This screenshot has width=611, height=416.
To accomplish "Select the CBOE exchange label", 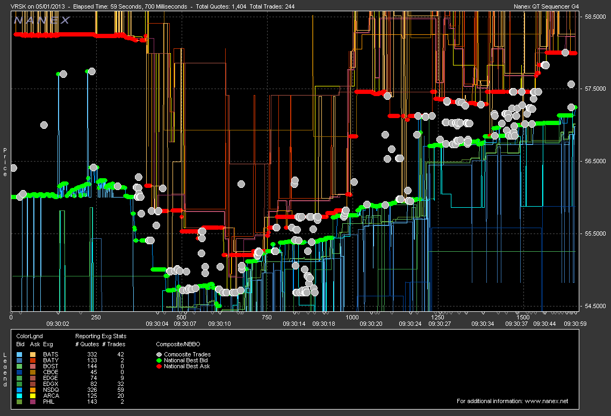I will [x=51, y=372].
